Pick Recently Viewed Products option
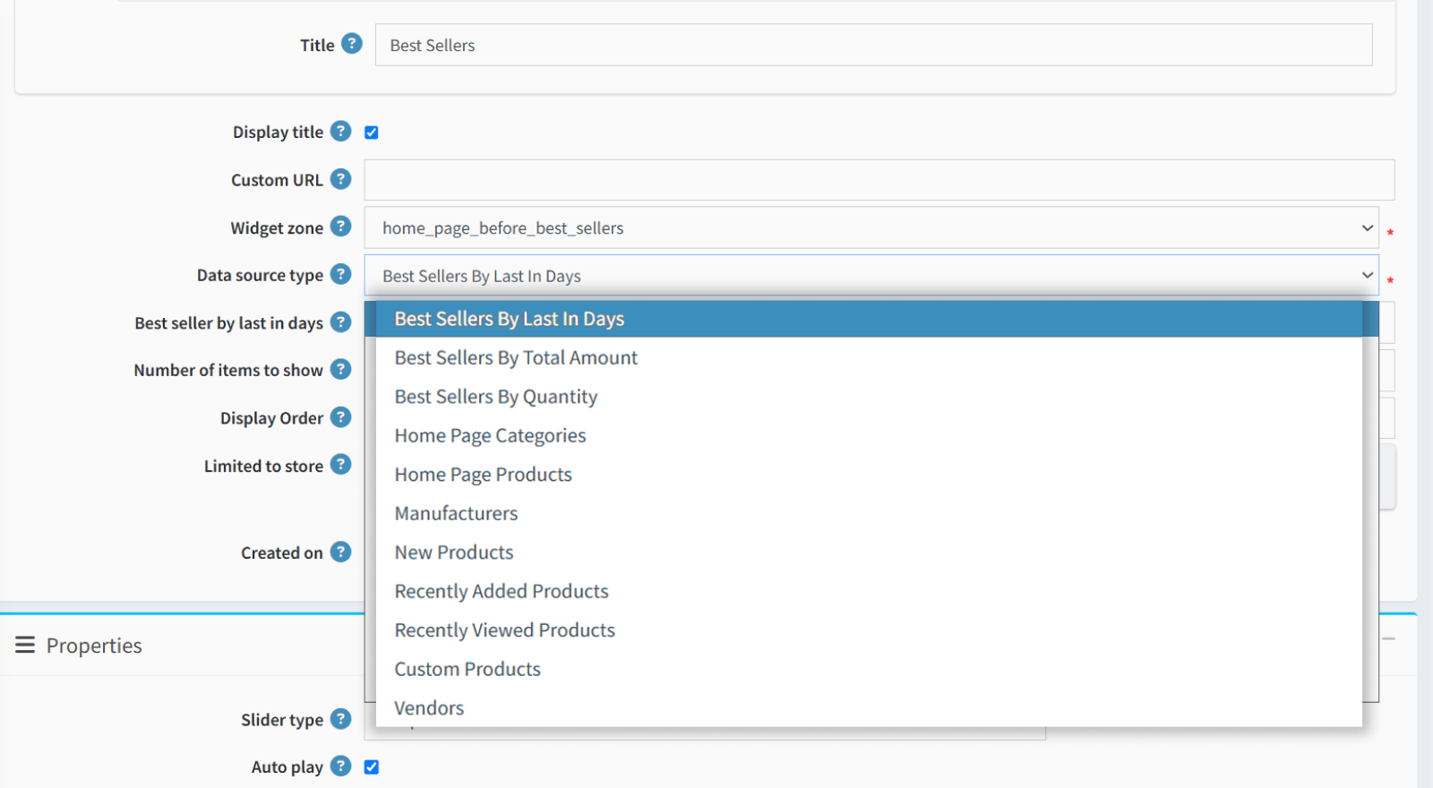Screen dimensions: 1433x788 (x=869, y=630)
